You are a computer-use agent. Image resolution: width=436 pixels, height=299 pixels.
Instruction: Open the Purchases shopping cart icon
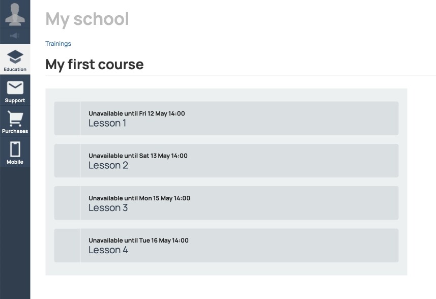click(x=15, y=118)
